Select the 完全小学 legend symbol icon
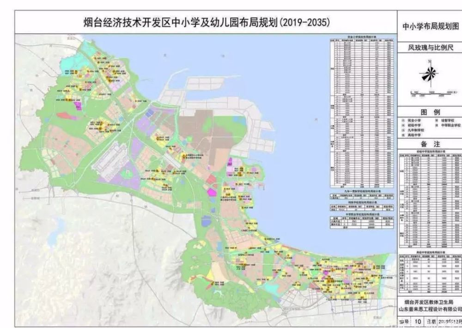 click(403, 120)
